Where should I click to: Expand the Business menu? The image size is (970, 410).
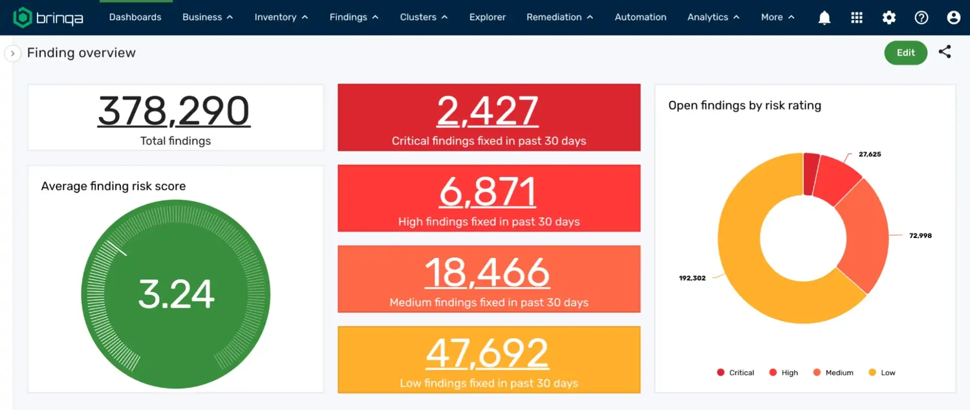pos(208,17)
